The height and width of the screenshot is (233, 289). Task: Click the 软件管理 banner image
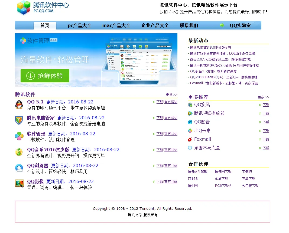pyautogui.click(x=96, y=60)
